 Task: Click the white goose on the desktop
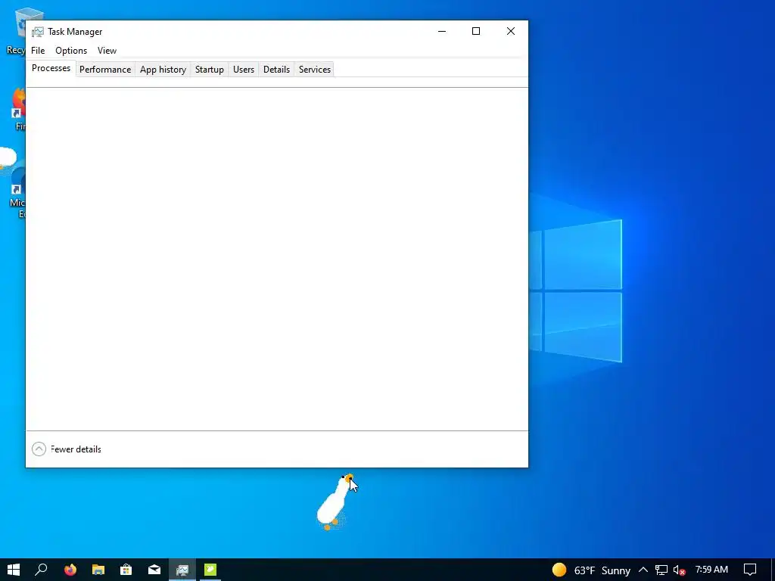335,502
